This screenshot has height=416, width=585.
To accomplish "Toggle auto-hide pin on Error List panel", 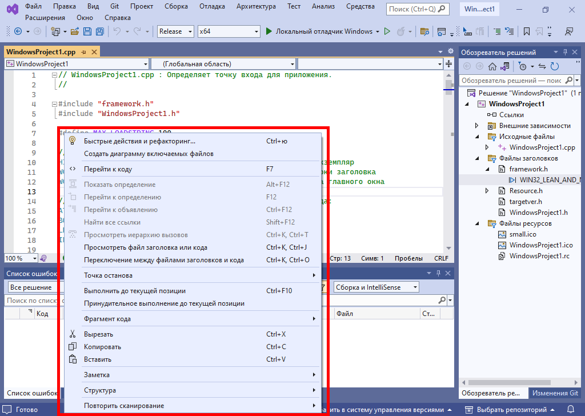I will coord(438,274).
